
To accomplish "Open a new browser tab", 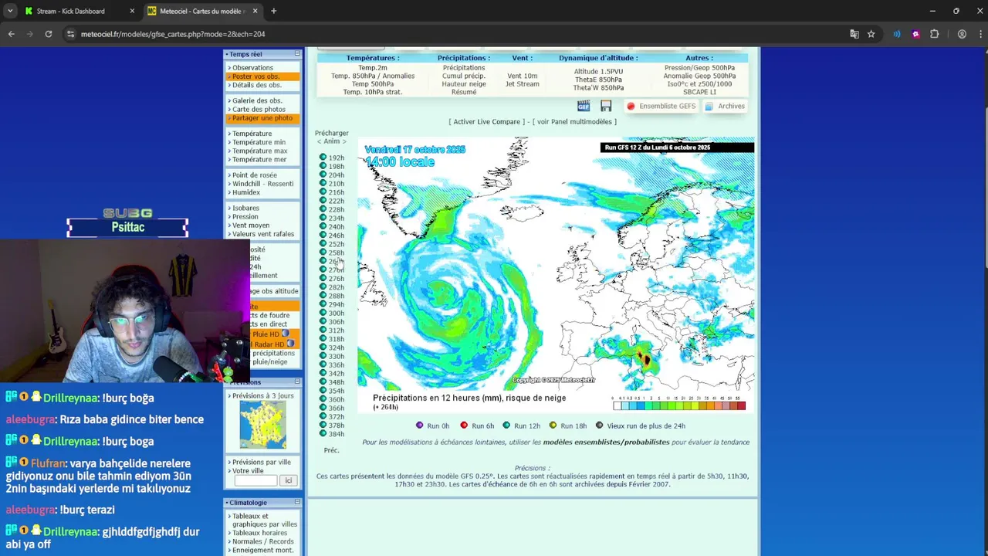I will click(273, 11).
